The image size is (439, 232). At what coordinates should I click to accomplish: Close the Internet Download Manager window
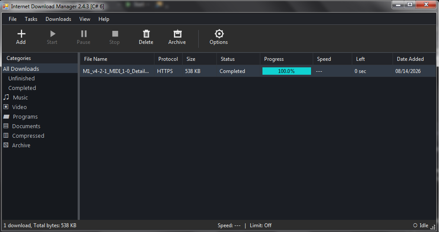point(426,4)
